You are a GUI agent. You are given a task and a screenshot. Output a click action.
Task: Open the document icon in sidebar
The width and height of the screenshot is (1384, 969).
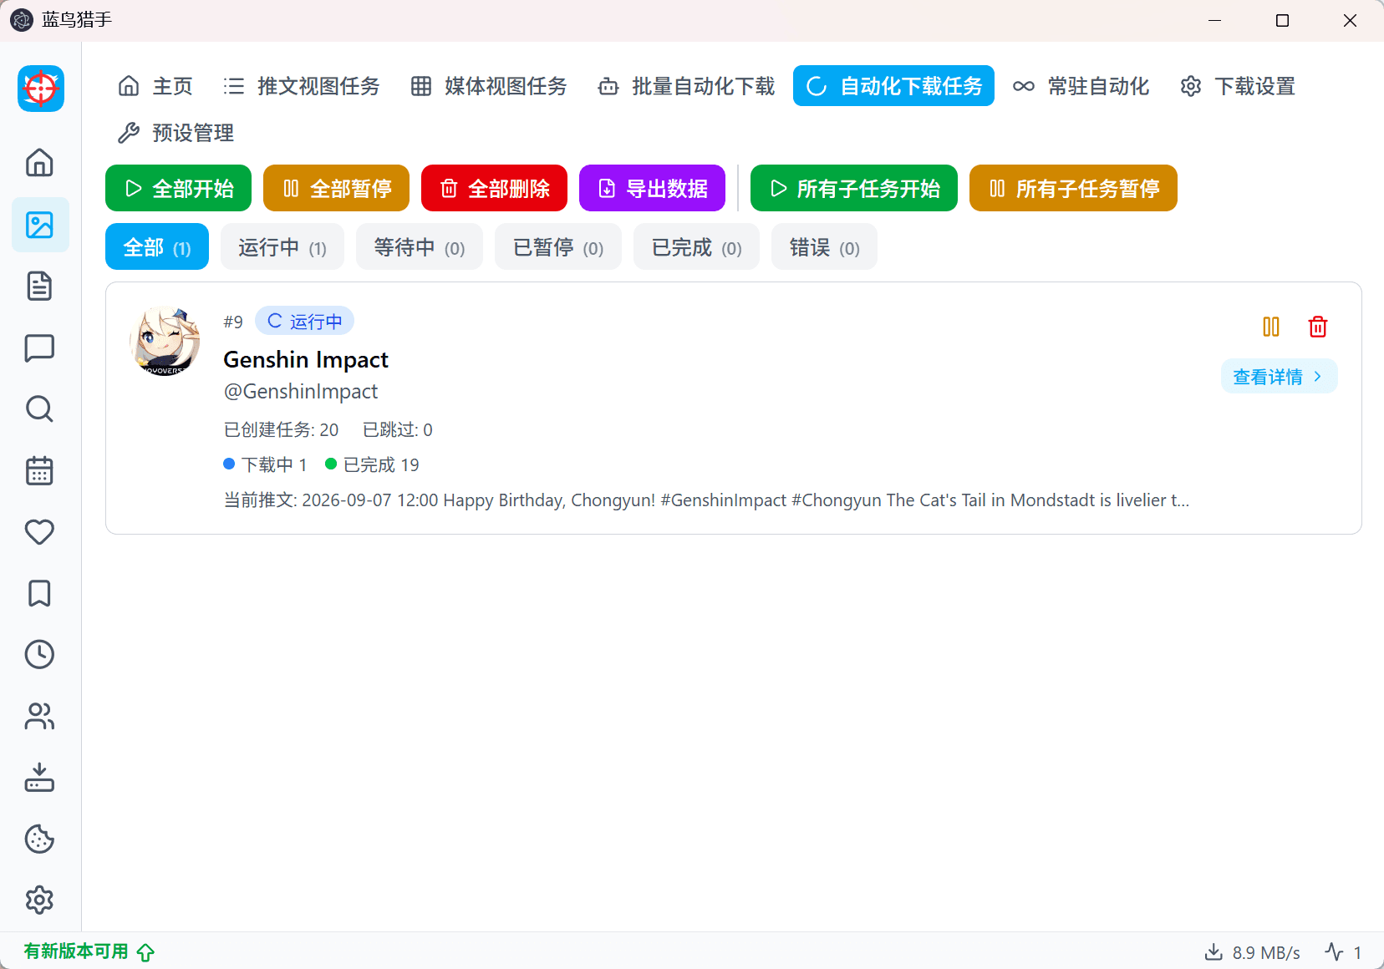39,286
